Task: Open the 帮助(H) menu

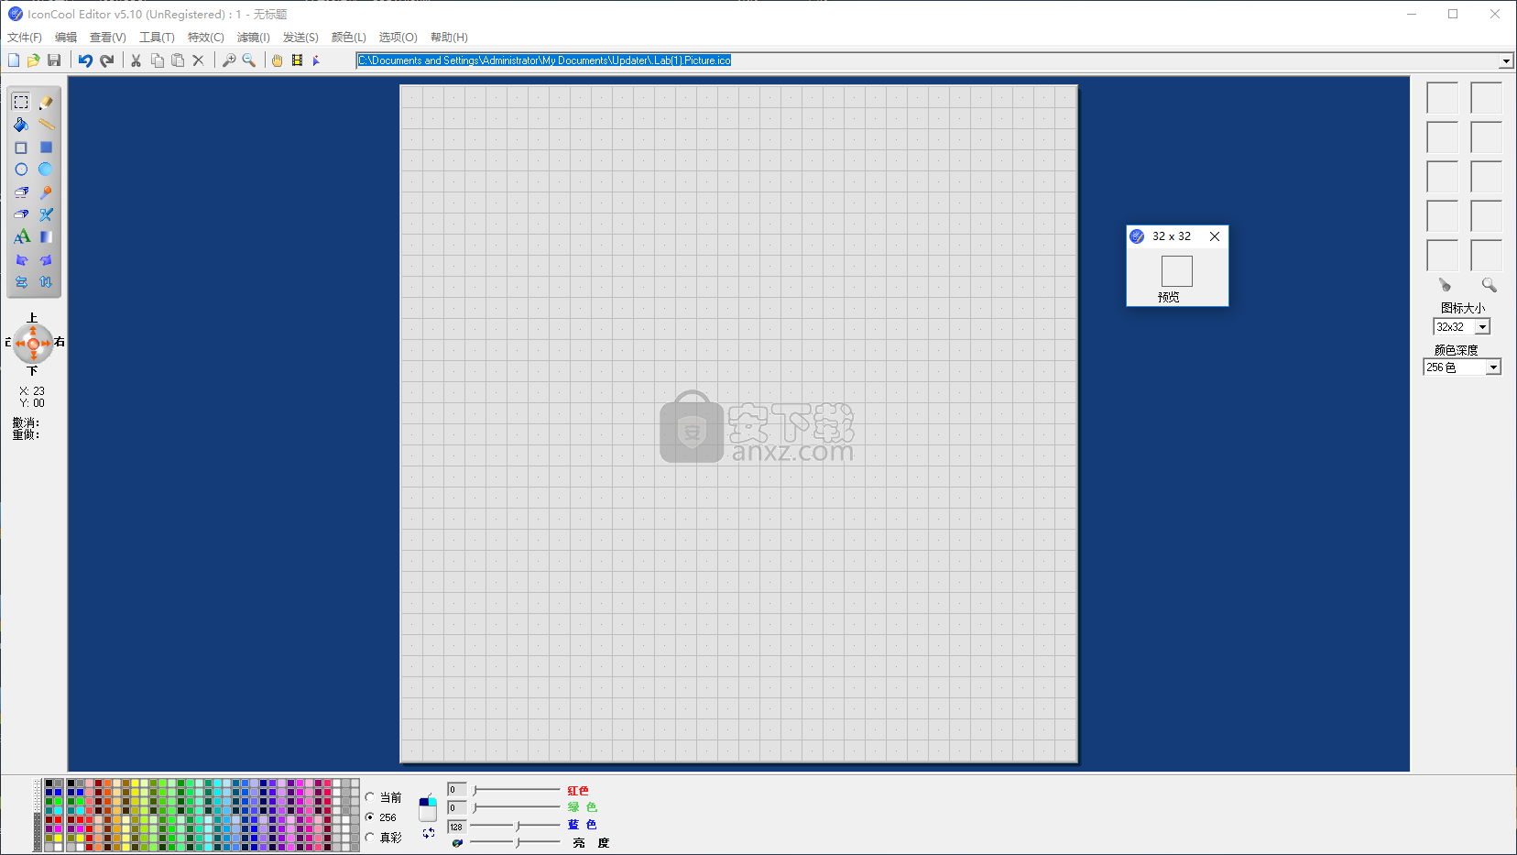Action: coord(449,38)
